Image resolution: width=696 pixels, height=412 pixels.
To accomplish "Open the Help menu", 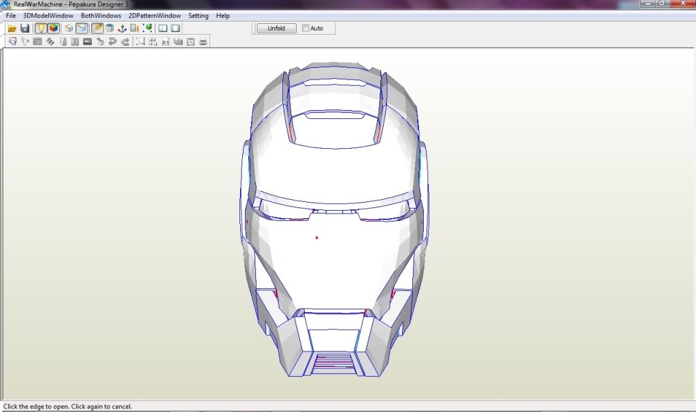I will (223, 16).
